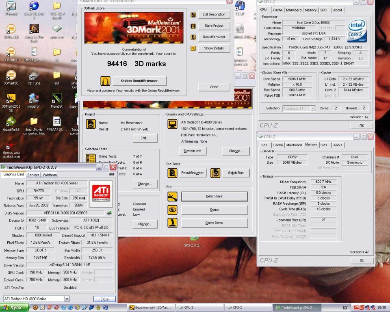Click the eye icon next to Demo
The height and width of the screenshot is (312, 390).
[x=172, y=210]
